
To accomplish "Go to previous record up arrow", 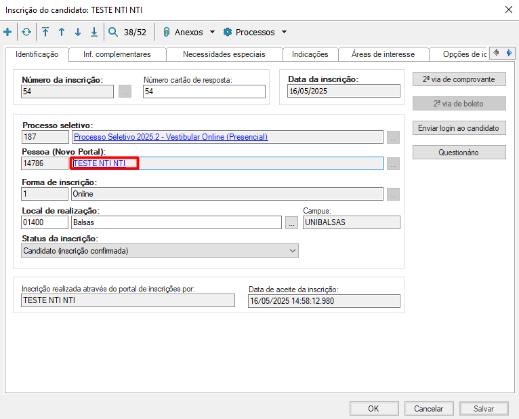I will pyautogui.click(x=62, y=32).
